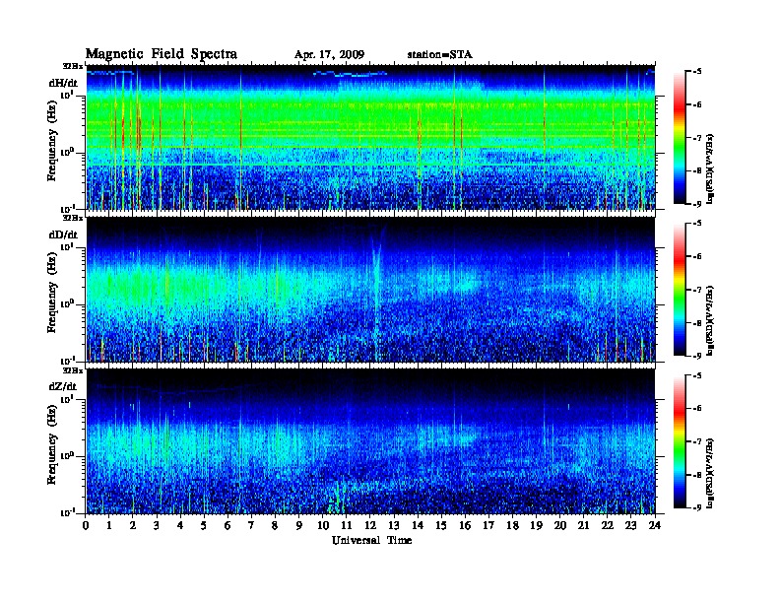Click the log(PSD) units label beside dZ/dt color bar
Viewport: 780px width, 603px height.
[x=710, y=473]
